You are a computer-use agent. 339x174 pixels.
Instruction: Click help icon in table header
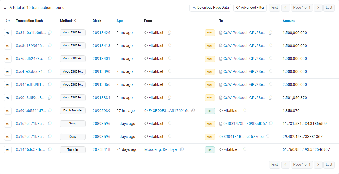point(8,21)
